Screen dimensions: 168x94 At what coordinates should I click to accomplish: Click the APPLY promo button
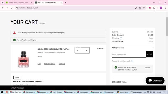pos(149,54)
